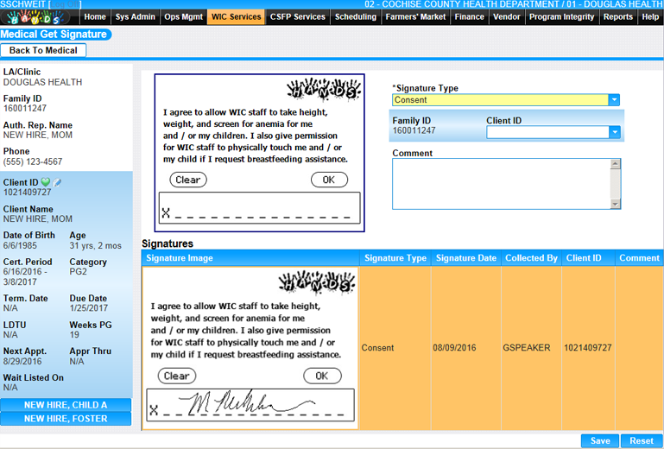Click the pencil icon next to Client ID
664x449 pixels.
[57, 182]
